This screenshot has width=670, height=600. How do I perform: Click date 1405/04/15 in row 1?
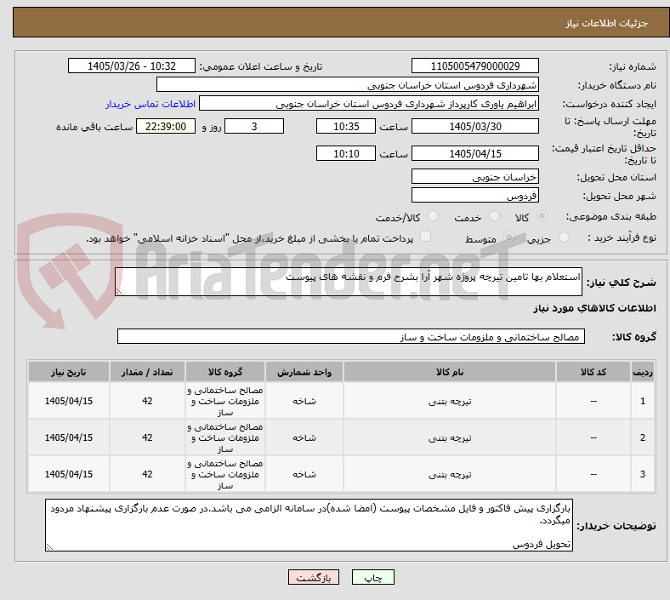[x=69, y=401]
